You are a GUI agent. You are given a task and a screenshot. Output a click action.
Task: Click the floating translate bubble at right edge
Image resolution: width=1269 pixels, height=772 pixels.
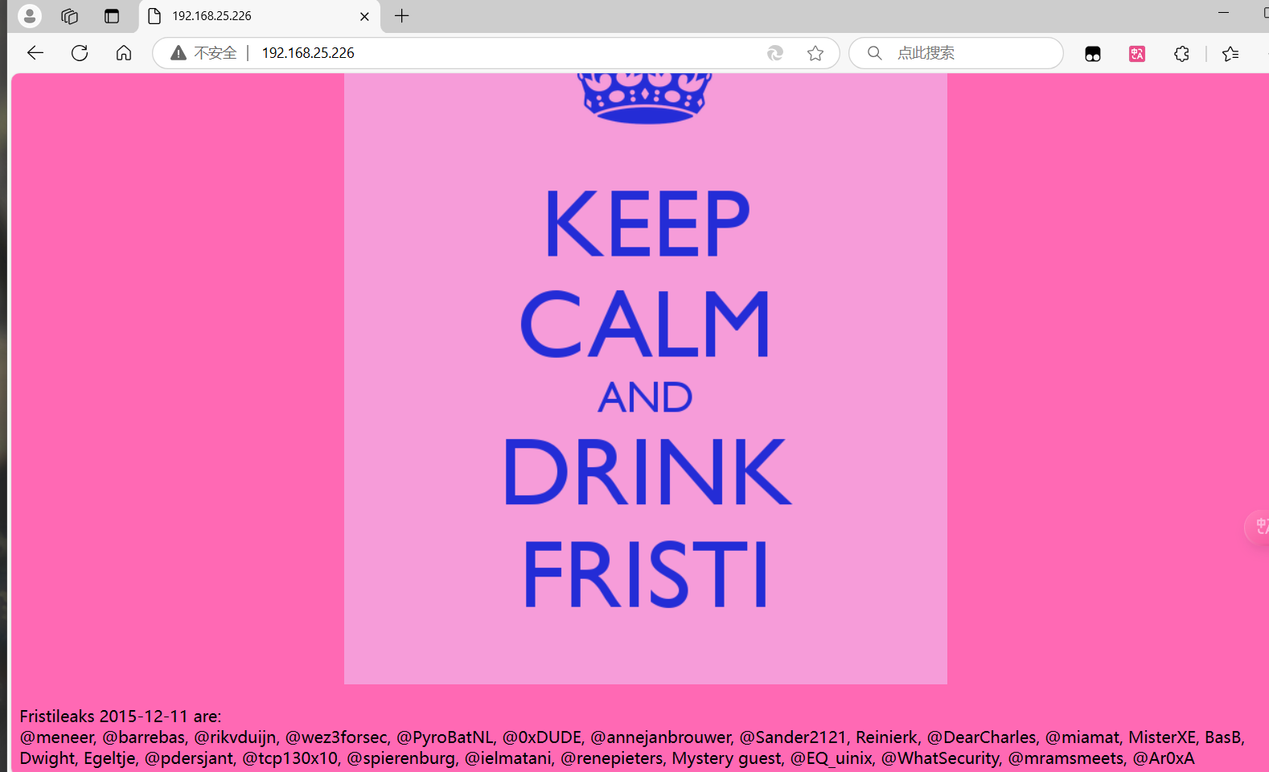click(1258, 527)
